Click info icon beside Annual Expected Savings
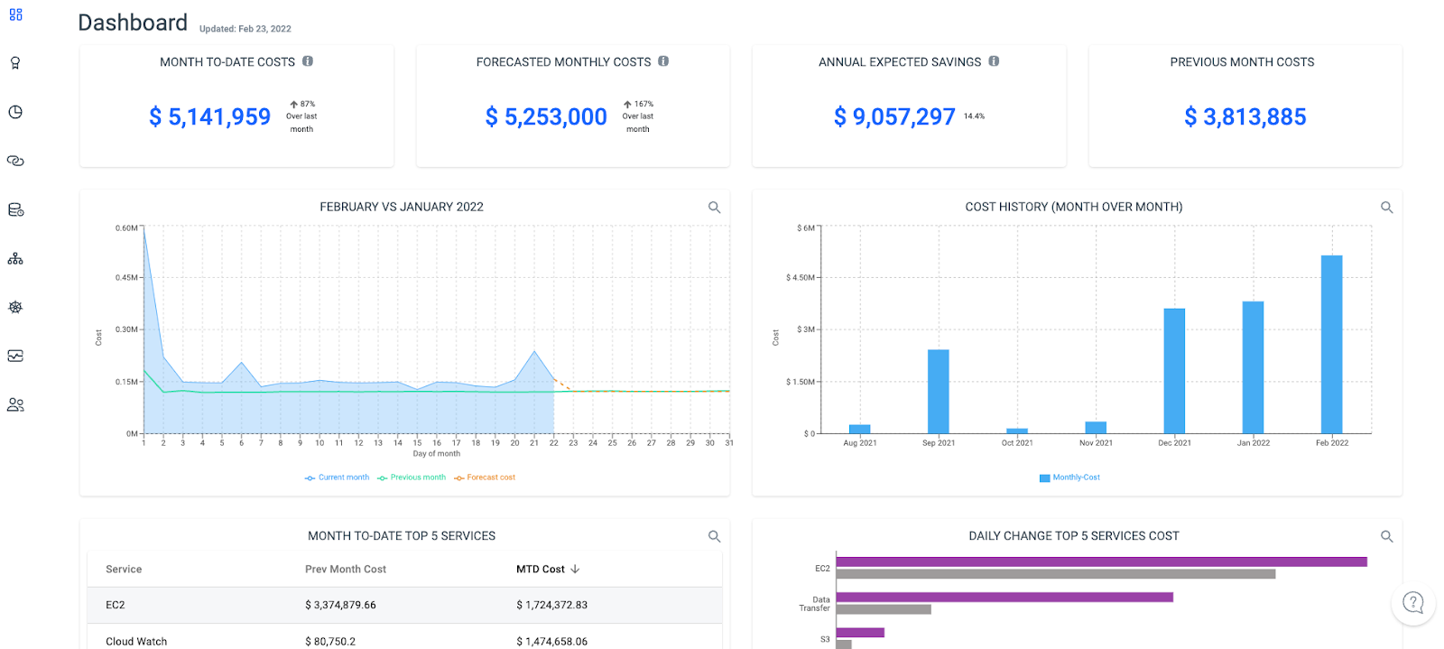1444x649 pixels. click(994, 61)
